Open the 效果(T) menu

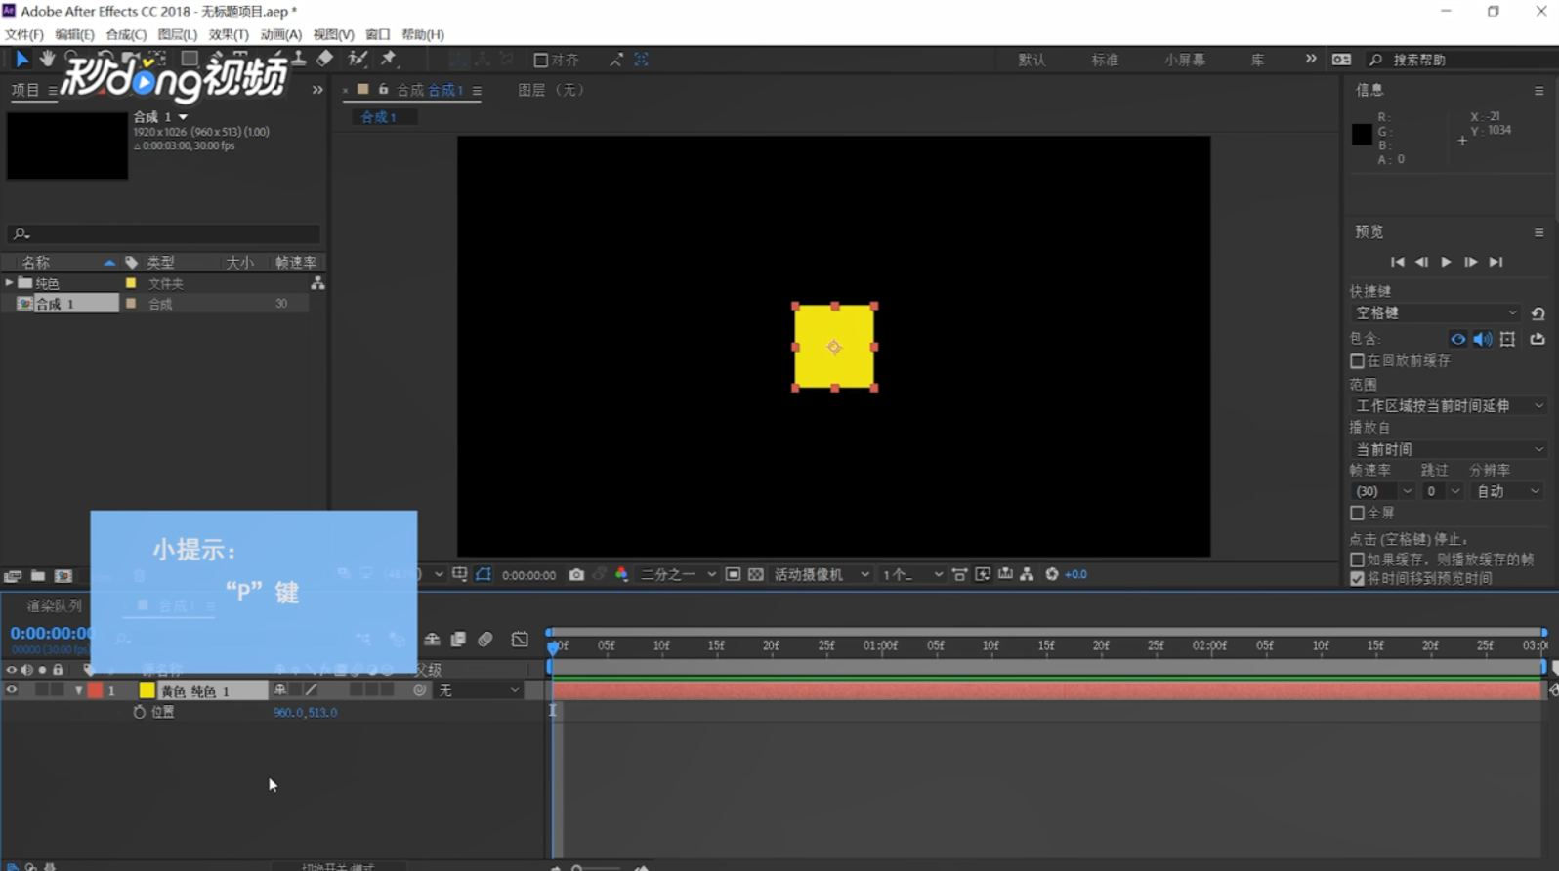(x=229, y=34)
